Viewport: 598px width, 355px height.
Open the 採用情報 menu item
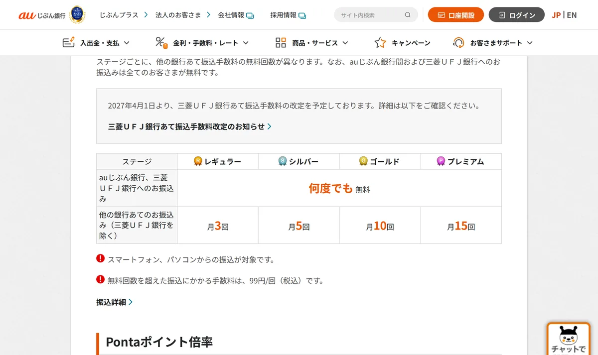[284, 15]
